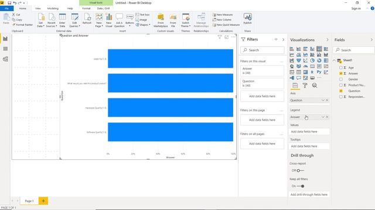
Task: Check the Gender field
Action: click(341, 79)
